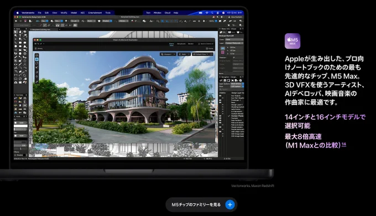The image size is (376, 216).
Task: Click the M5 Max chip badge icon
Action: pos(293,41)
